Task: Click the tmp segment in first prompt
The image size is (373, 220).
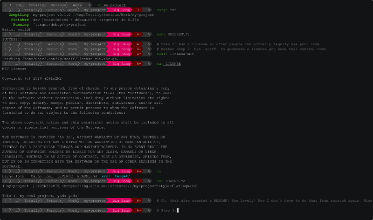Action: (x=19, y=5)
